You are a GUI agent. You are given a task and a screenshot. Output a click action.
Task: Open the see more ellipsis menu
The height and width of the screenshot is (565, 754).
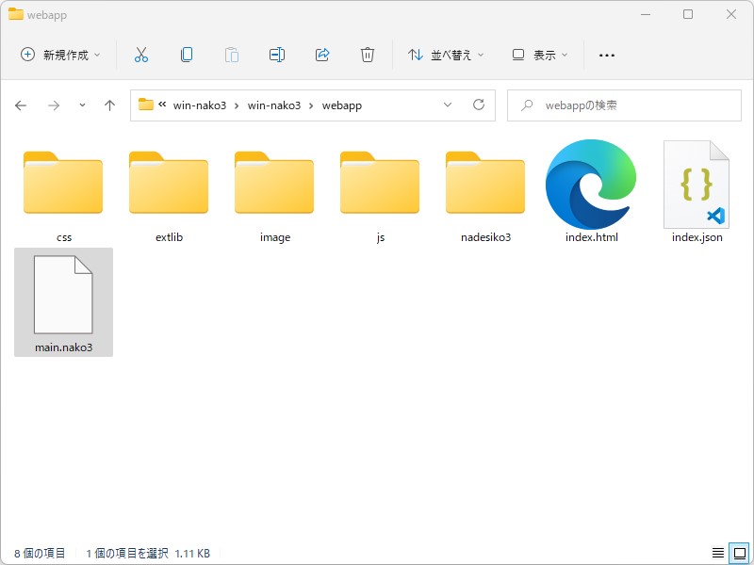(606, 55)
